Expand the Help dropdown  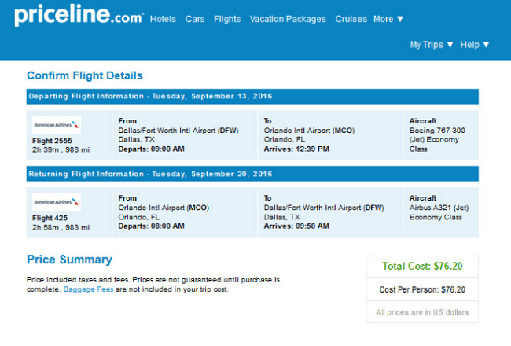click(x=475, y=45)
